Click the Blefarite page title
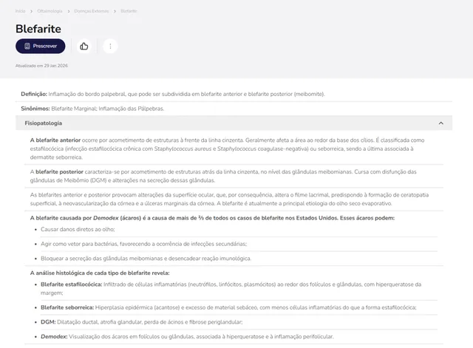Screen dimensions: 473x348 coord(38,29)
